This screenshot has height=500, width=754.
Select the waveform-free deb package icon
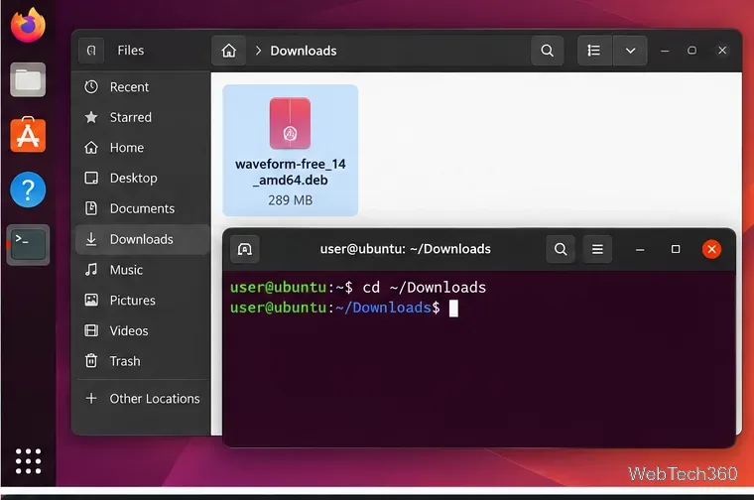point(290,123)
